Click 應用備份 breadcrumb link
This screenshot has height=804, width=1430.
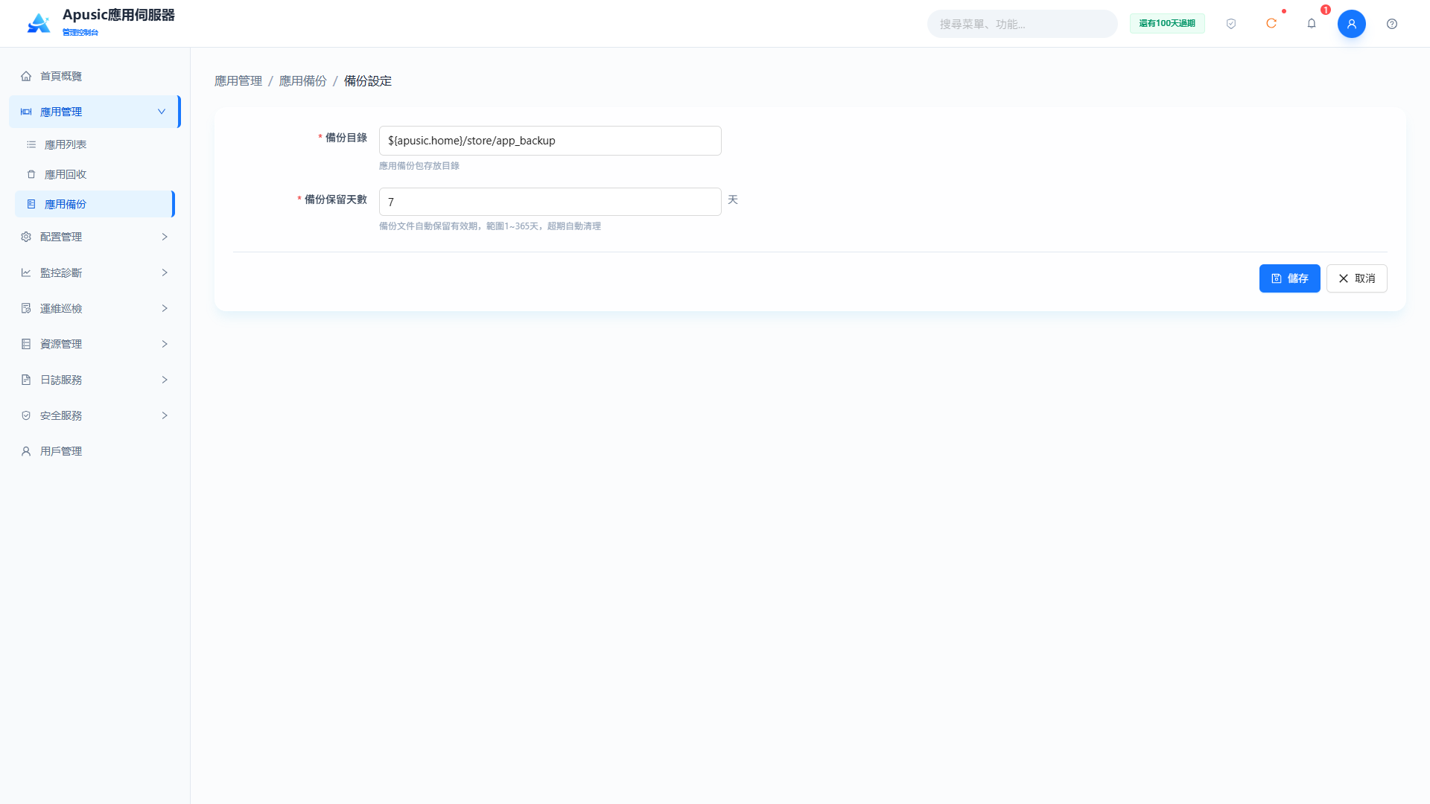[302, 81]
